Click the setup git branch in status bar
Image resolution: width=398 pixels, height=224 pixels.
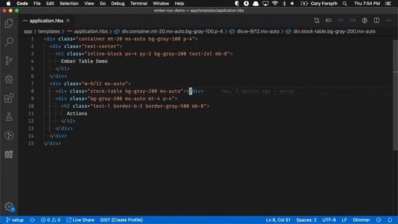pos(15,220)
